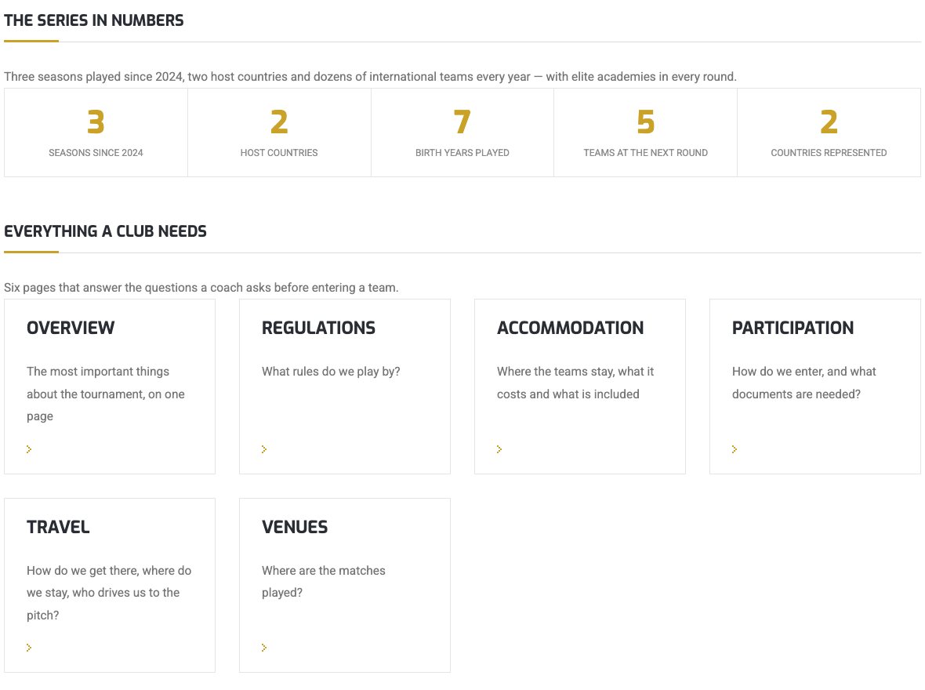Screen dimensions: 925x690
Task: Click the arrow icon in the Venues card
Action: click(x=264, y=648)
